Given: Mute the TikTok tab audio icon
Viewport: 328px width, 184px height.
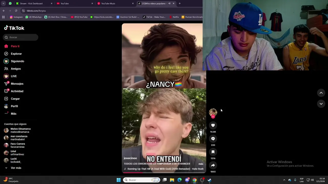Looking at the screenshot, I should pos(169,4).
